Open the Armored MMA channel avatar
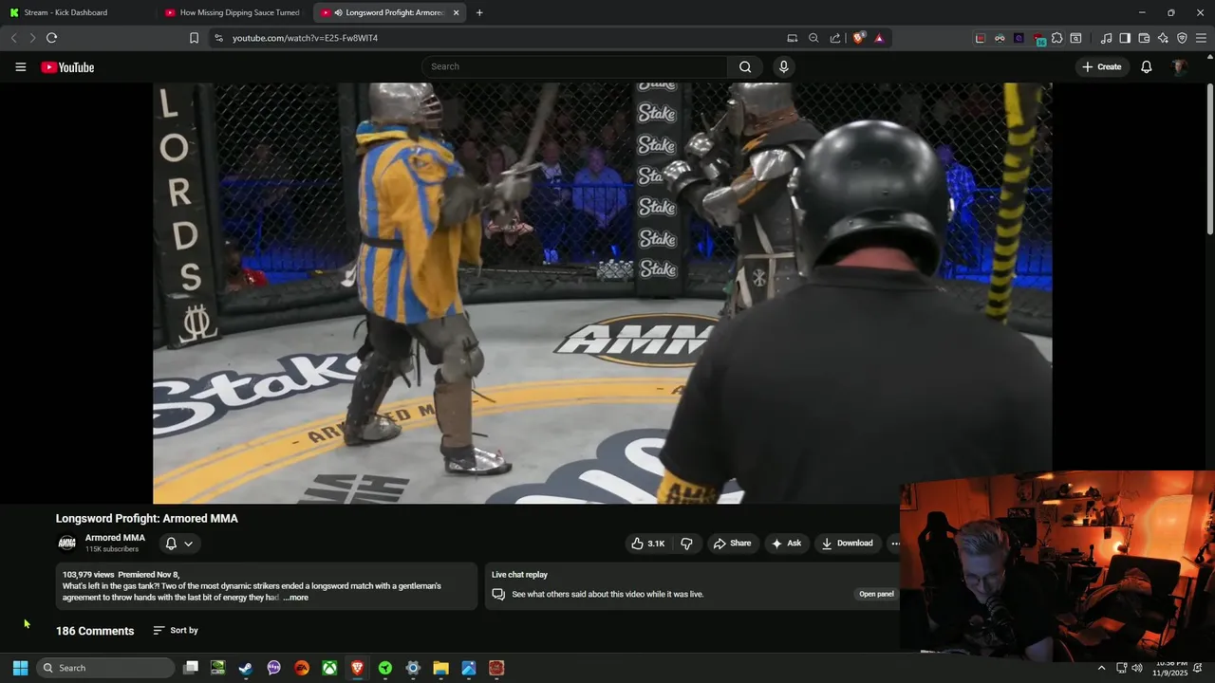The width and height of the screenshot is (1215, 683). (66, 543)
